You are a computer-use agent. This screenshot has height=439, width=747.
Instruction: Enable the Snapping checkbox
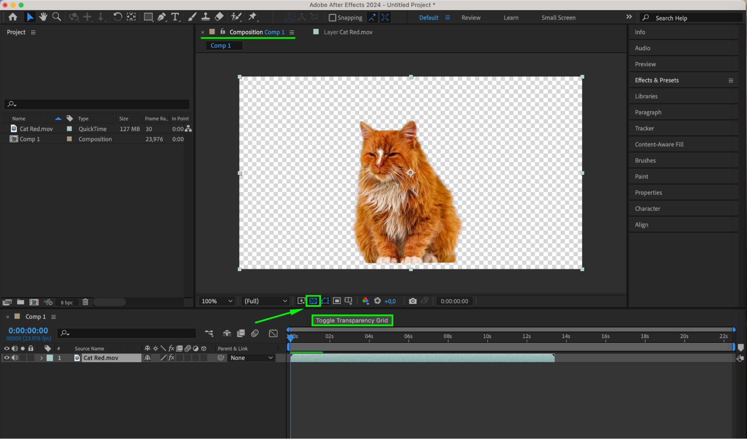click(332, 18)
